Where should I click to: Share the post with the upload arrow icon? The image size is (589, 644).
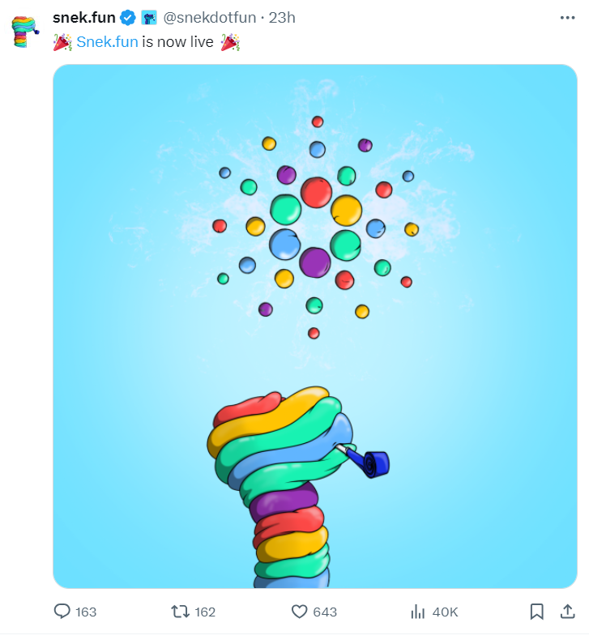pos(567,612)
